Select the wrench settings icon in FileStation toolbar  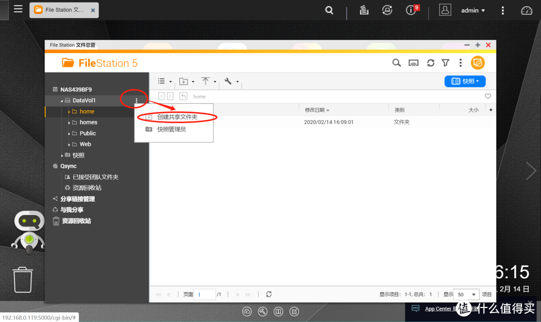pos(228,81)
